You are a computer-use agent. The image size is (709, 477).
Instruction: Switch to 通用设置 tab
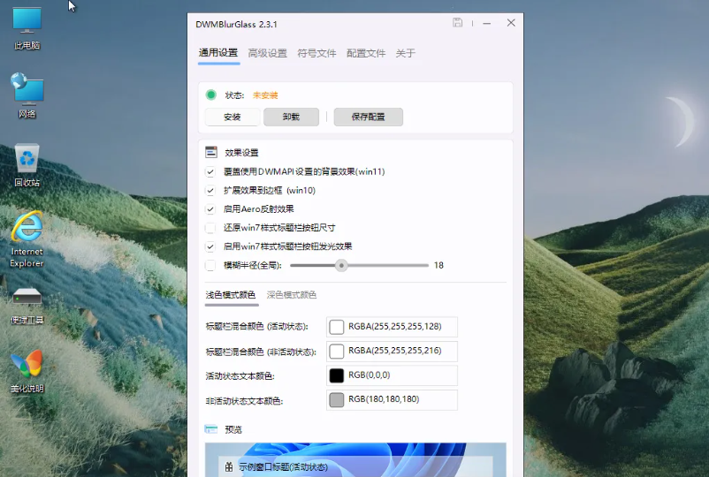[218, 53]
